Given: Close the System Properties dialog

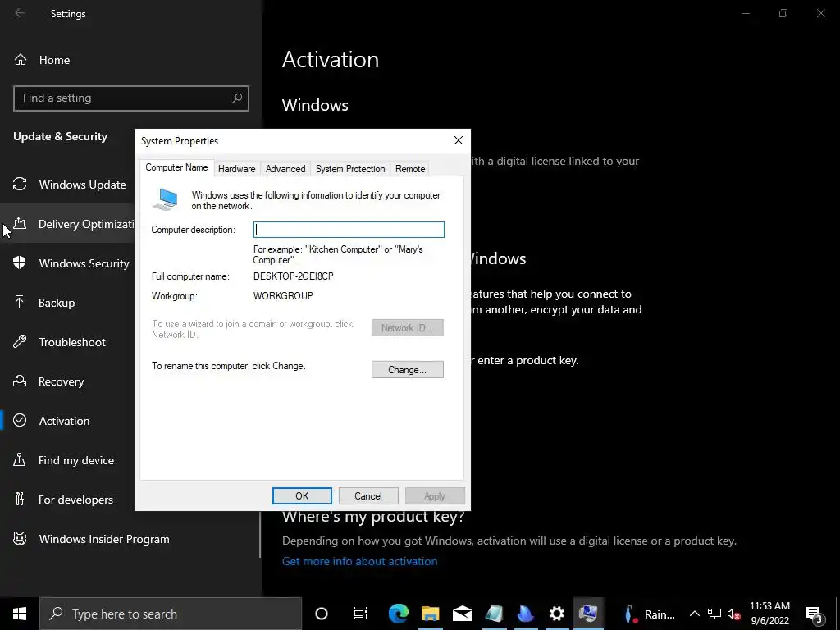Looking at the screenshot, I should click(458, 140).
